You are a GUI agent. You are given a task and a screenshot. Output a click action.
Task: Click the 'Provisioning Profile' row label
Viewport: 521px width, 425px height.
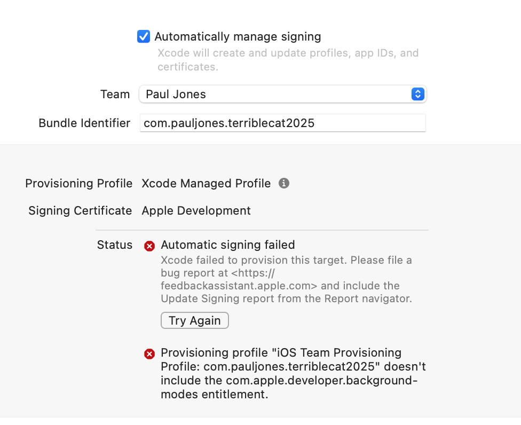point(78,183)
